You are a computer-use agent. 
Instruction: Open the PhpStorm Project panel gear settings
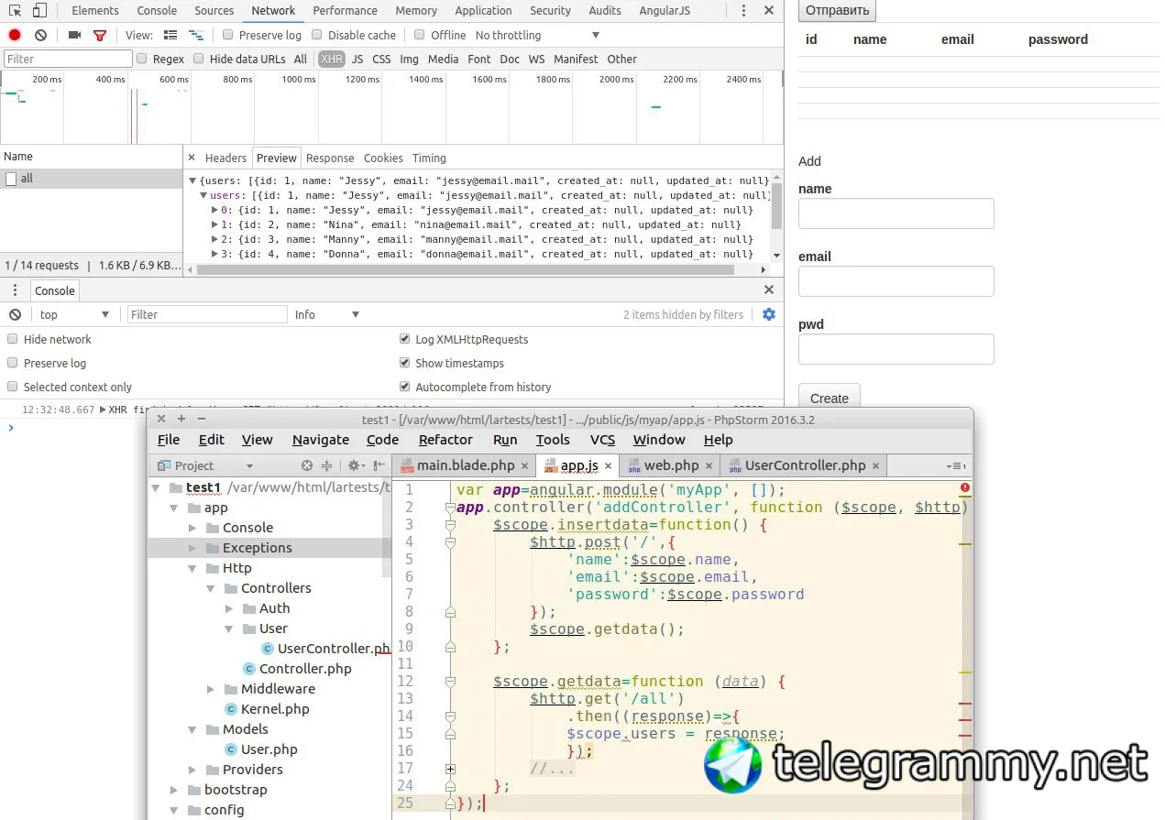click(x=355, y=465)
